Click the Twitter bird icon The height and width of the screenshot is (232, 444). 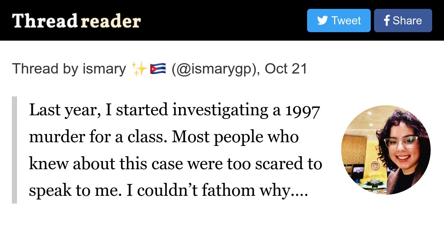pos(322,20)
